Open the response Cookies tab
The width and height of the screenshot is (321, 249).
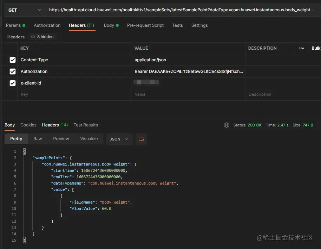(28, 125)
